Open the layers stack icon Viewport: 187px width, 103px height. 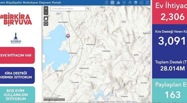pos(136,3)
